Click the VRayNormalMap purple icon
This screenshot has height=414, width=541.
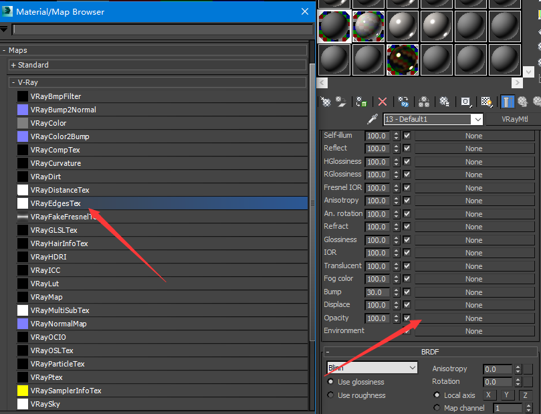point(23,324)
